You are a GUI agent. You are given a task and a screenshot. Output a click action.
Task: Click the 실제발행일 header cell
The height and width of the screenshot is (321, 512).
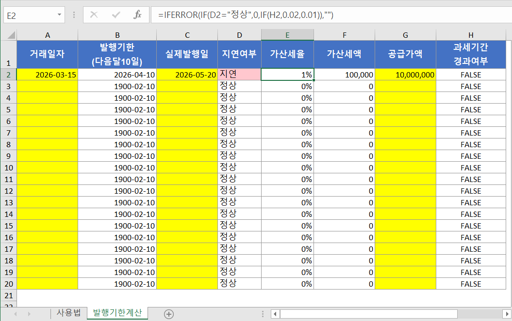[187, 54]
